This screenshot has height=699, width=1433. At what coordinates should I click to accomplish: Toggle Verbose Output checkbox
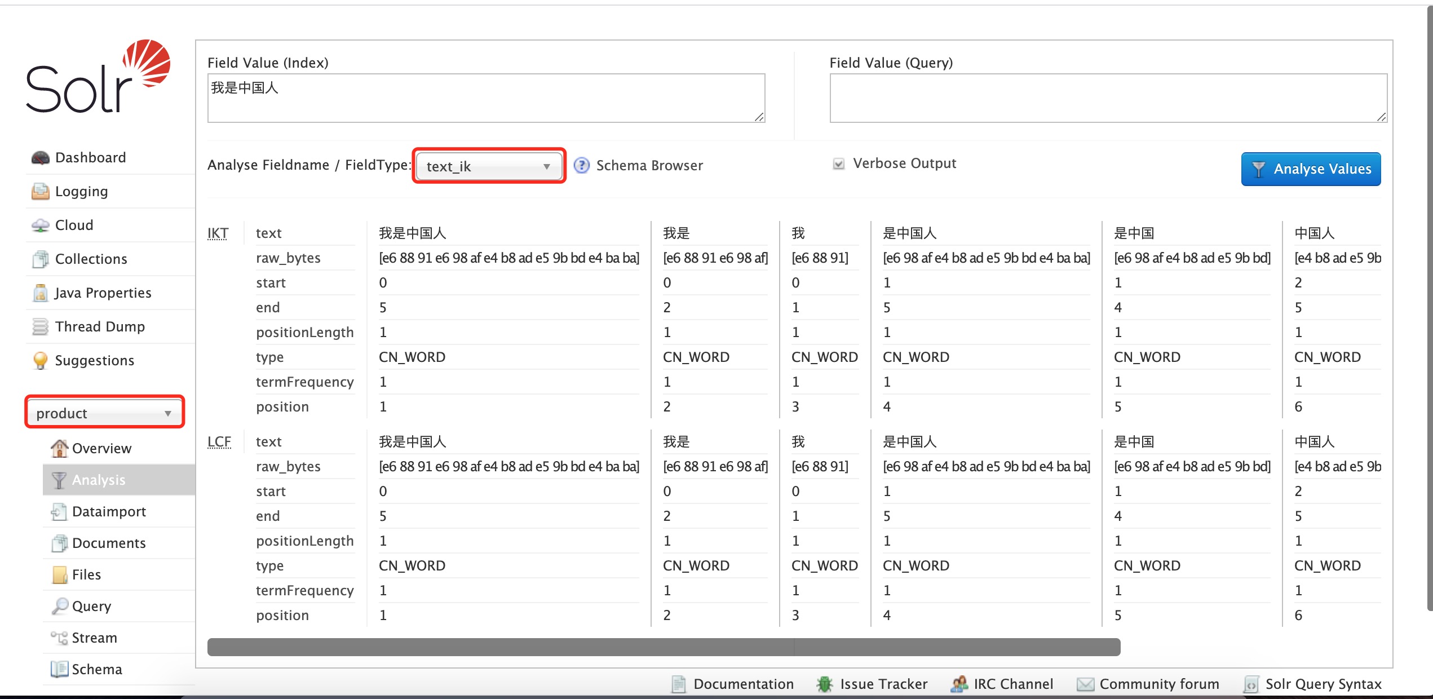click(x=835, y=163)
